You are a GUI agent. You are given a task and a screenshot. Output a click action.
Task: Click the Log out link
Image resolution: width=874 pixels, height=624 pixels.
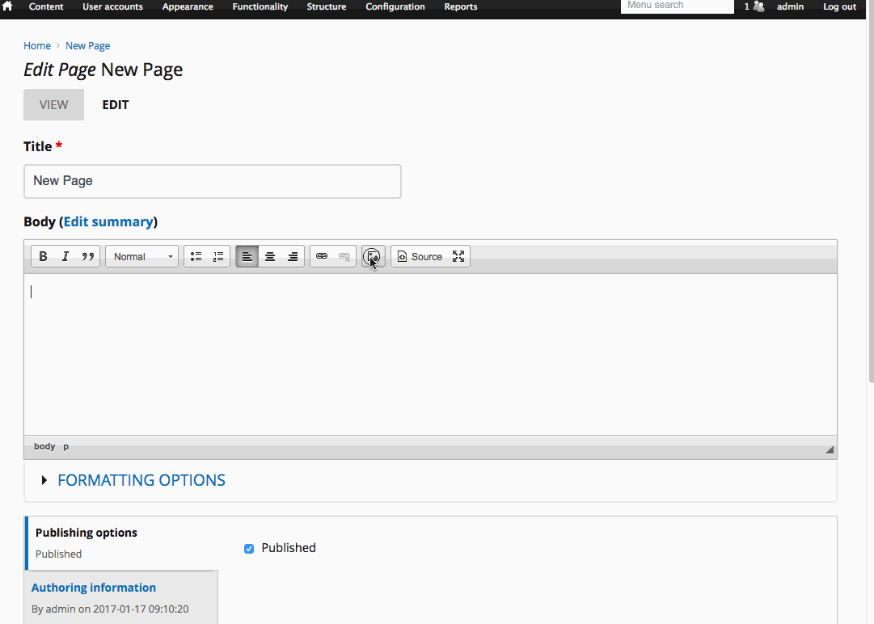click(x=839, y=6)
